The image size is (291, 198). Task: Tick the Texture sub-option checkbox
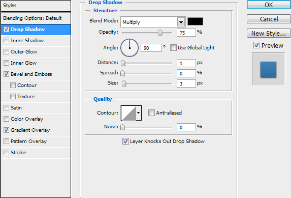tap(13, 96)
